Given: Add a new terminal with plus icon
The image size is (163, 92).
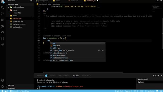Looking at the screenshot, I should [x=154, y=76].
